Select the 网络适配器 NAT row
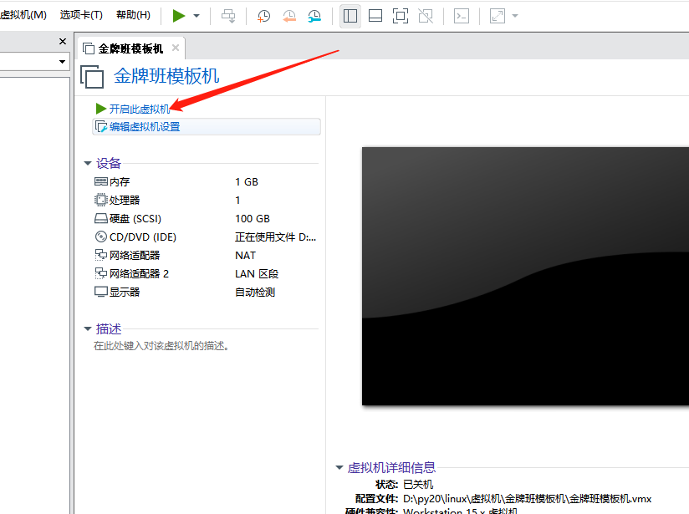The image size is (689, 514). tap(205, 255)
